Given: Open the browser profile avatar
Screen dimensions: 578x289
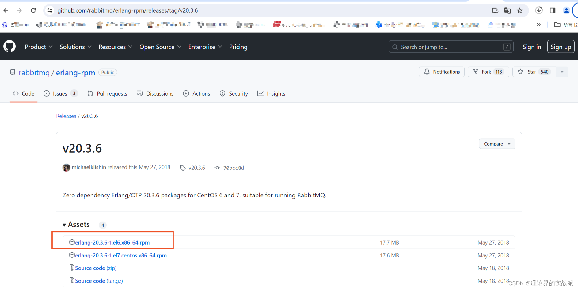Looking at the screenshot, I should point(566,10).
